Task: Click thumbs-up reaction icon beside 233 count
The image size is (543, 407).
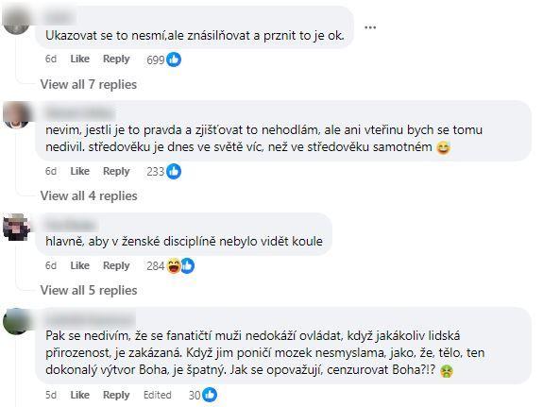Action: 174,172
